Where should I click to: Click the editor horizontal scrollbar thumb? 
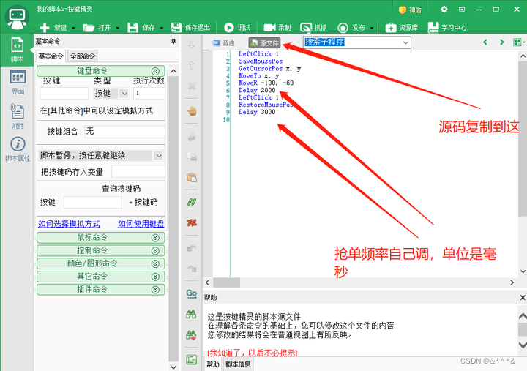tap(226, 282)
